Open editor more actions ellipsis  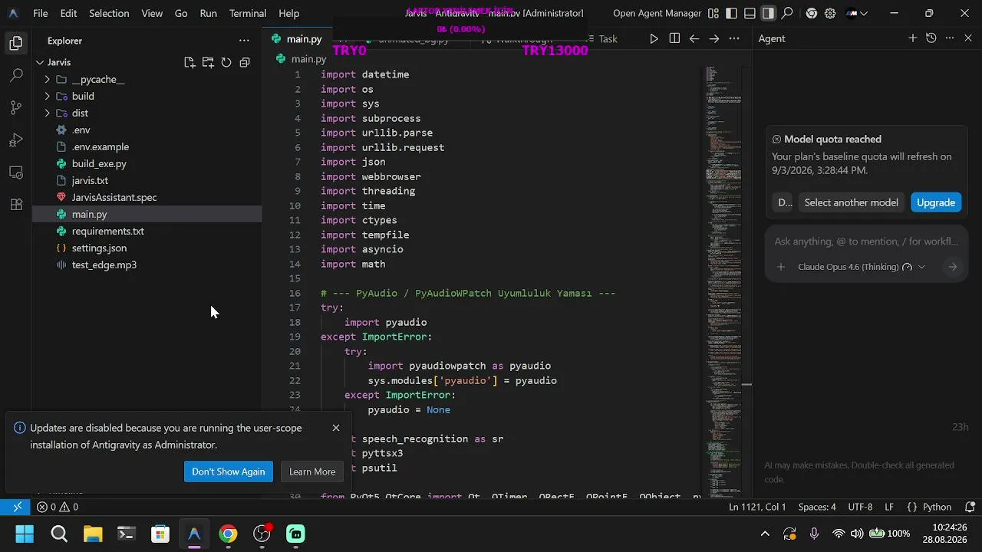[x=734, y=38]
